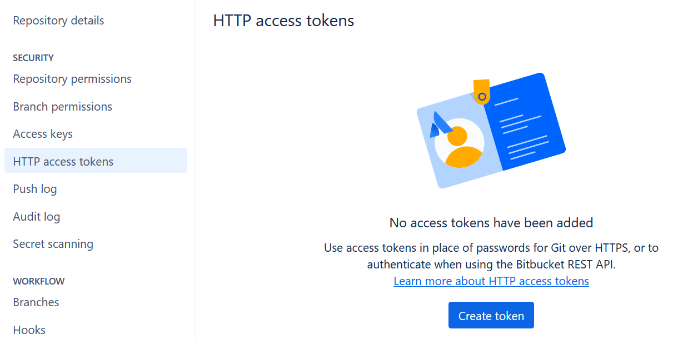This screenshot has height=339, width=678.
Task: Click the orange tag on the ID card
Action: [481, 91]
